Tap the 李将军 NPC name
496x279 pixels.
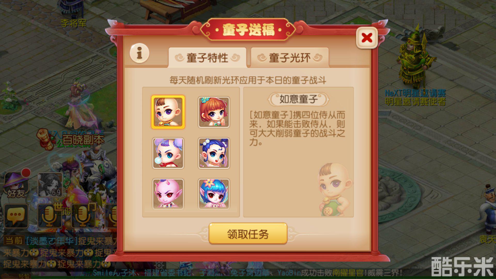(x=73, y=23)
